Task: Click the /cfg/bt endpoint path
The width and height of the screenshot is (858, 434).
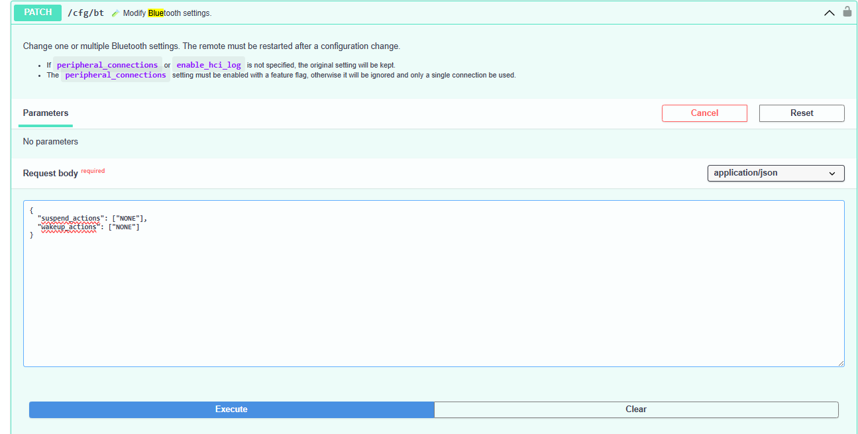Action: (x=85, y=13)
